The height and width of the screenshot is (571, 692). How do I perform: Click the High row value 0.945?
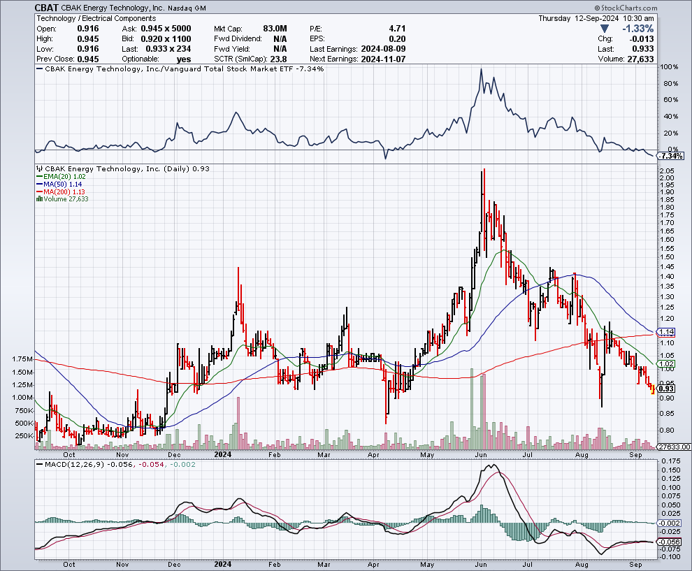click(88, 39)
